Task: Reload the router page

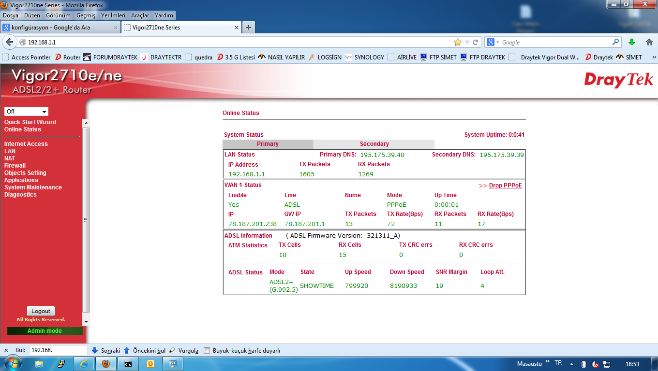Action: pos(476,42)
